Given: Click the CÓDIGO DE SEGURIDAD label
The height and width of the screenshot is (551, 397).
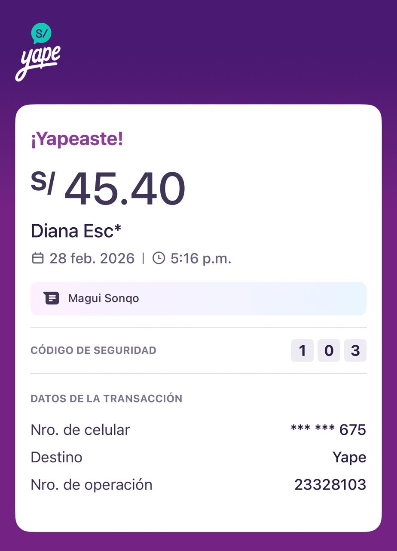Looking at the screenshot, I should click(x=93, y=350).
